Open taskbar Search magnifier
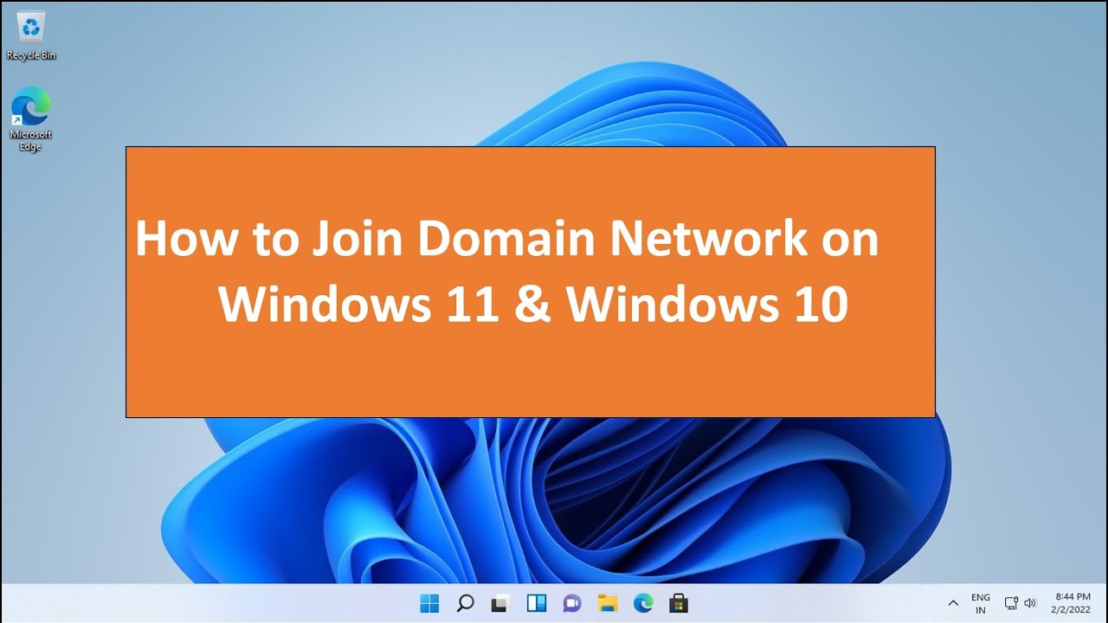1108x623 pixels. tap(465, 603)
